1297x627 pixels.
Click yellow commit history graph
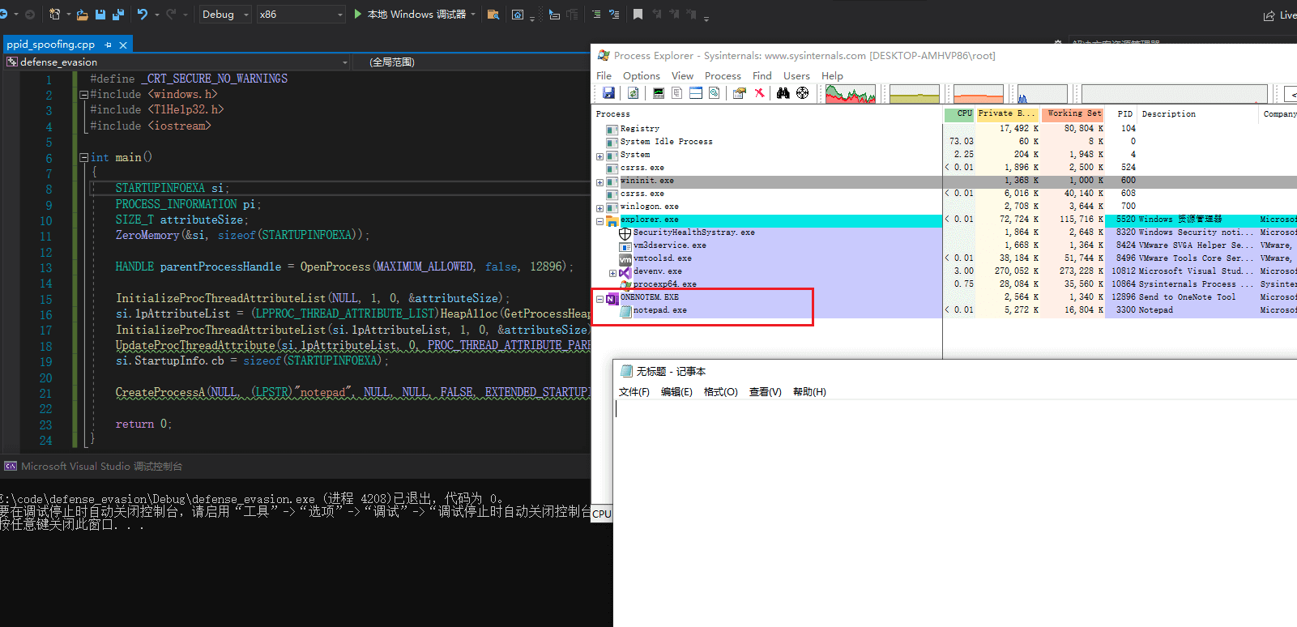(915, 94)
